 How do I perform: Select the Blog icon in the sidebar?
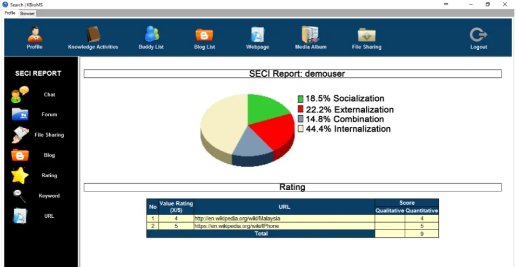(x=20, y=155)
